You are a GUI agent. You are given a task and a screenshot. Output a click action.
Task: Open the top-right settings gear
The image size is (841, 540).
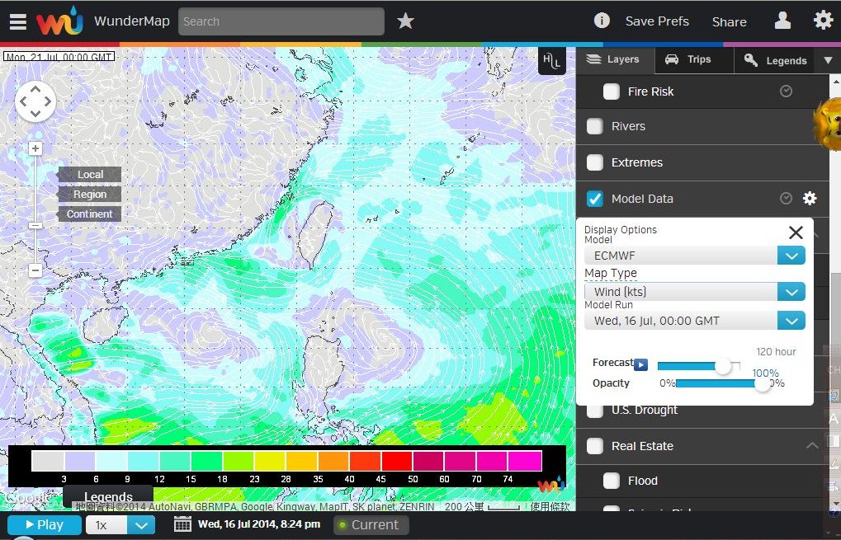coord(823,21)
